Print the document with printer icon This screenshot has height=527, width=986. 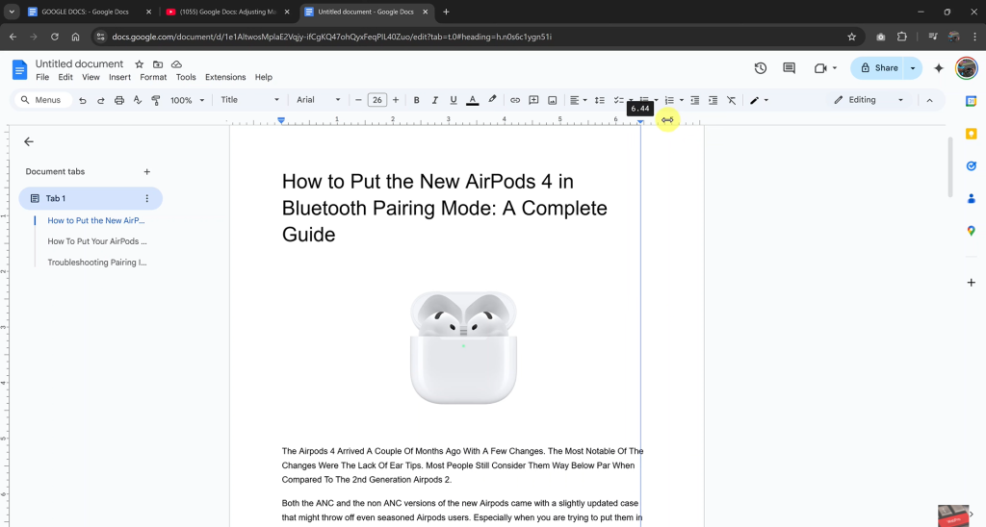click(x=118, y=101)
